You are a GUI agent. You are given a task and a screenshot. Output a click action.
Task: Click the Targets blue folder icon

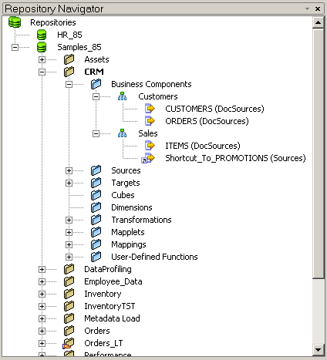point(96,183)
